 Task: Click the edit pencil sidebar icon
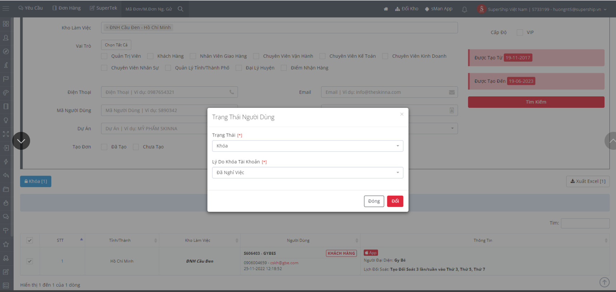coord(6,272)
